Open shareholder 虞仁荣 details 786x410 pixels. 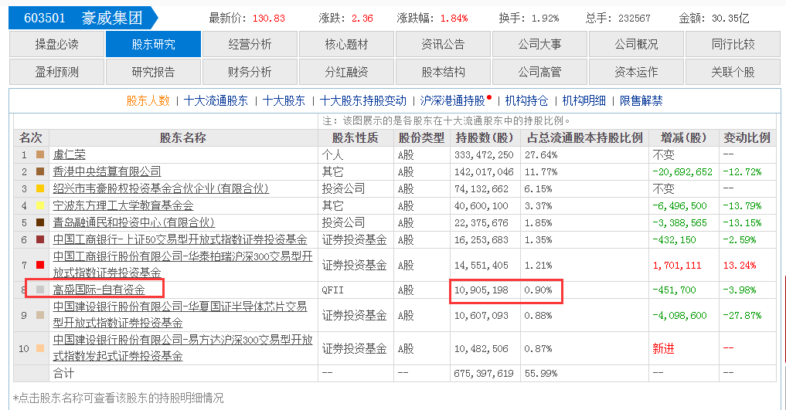point(70,154)
